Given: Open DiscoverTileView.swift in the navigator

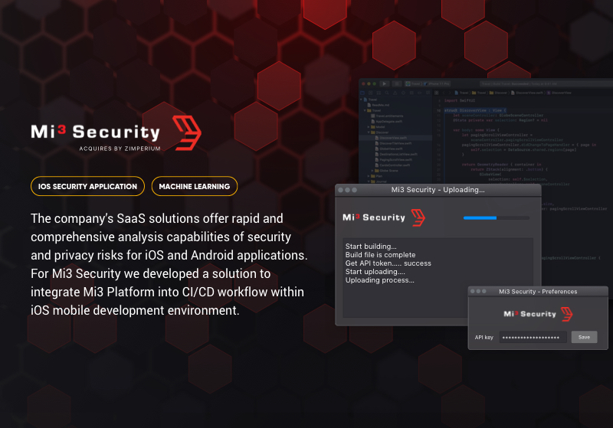Looking at the screenshot, I should point(393,143).
